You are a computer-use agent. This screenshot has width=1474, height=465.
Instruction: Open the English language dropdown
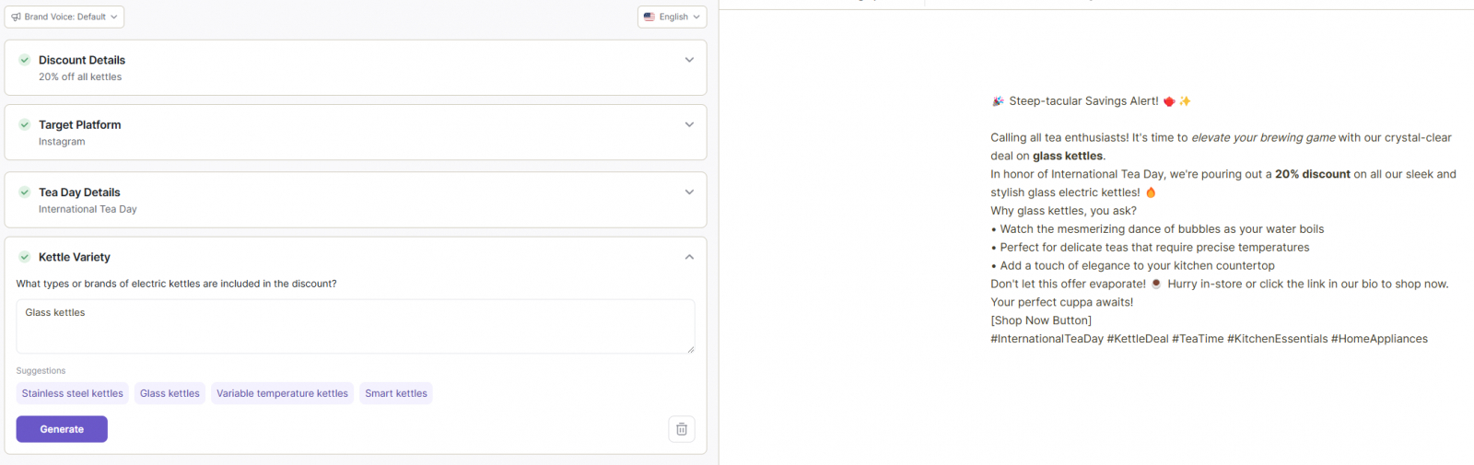(673, 17)
